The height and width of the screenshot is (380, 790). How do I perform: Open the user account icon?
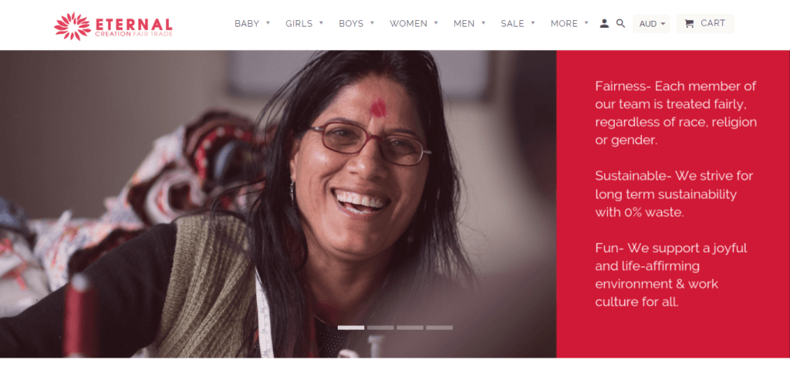coord(604,23)
